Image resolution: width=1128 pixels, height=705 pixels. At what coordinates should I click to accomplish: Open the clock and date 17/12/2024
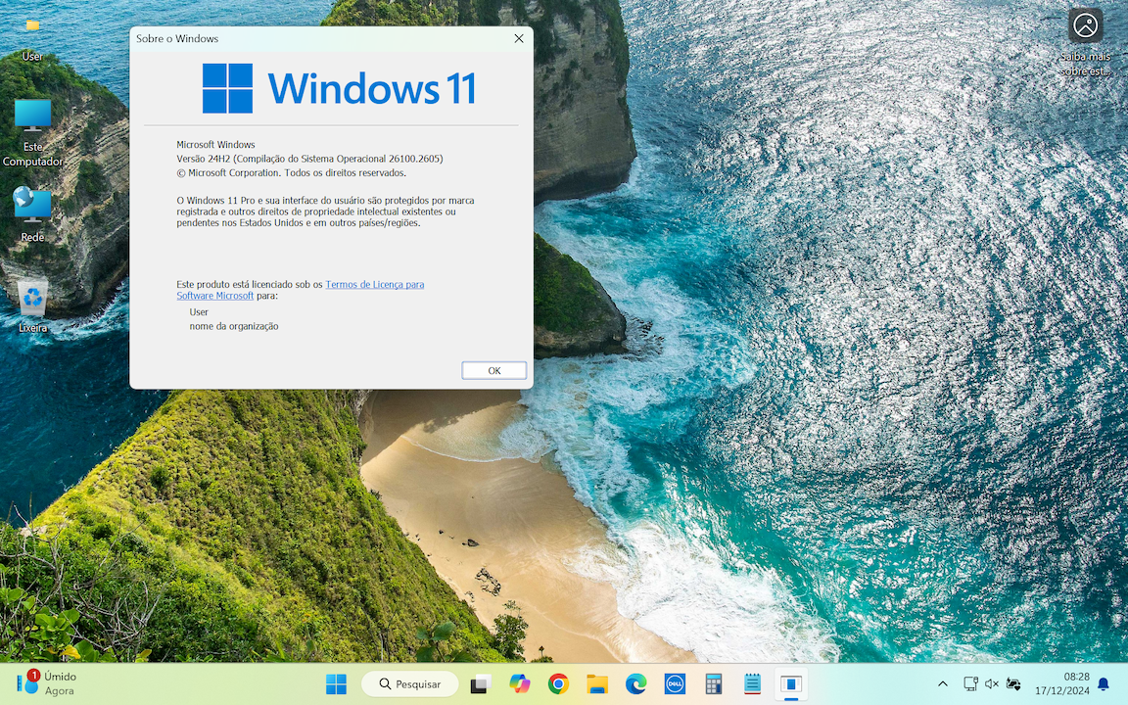(1061, 684)
